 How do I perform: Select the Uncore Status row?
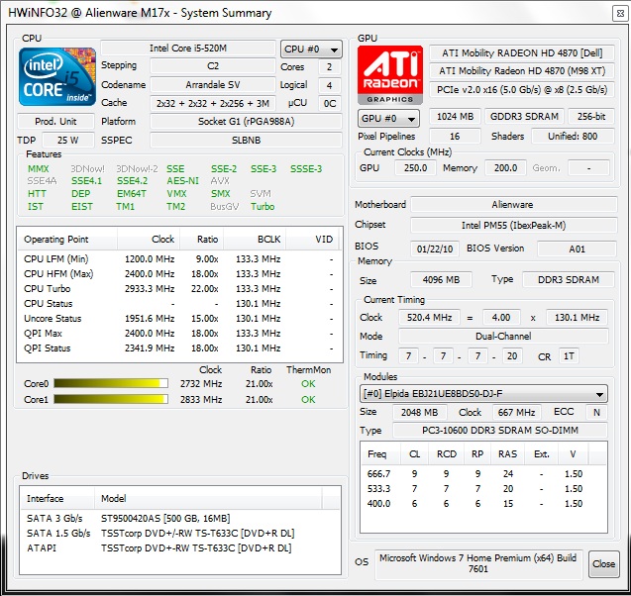[x=179, y=319]
